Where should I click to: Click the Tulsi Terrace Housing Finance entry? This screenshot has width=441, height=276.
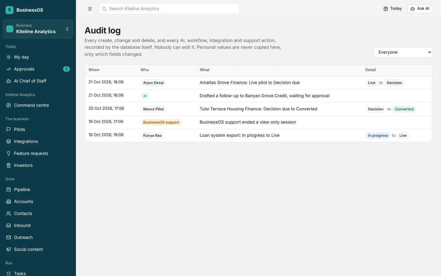(258, 109)
